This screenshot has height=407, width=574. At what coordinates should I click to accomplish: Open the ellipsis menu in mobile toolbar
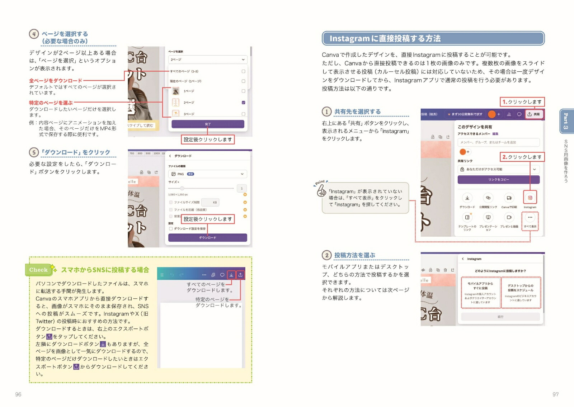(204, 275)
